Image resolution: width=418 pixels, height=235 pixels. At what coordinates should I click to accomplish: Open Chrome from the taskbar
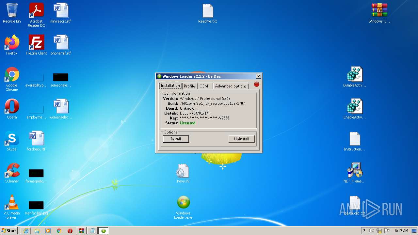pos(59,231)
